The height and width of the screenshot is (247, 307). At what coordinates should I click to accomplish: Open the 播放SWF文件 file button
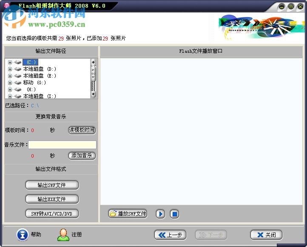pyautogui.click(x=128, y=213)
